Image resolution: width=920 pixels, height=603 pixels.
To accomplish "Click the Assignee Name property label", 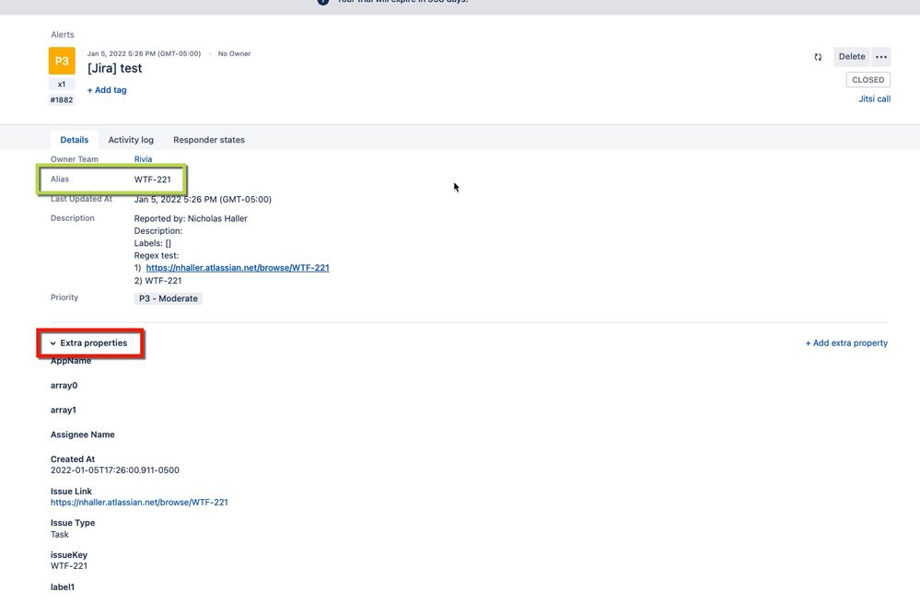I will click(83, 435).
